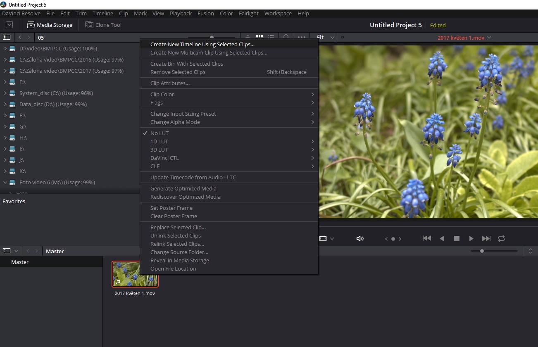Select the 2017 květen 1.mov clip thumbnail

[135, 274]
